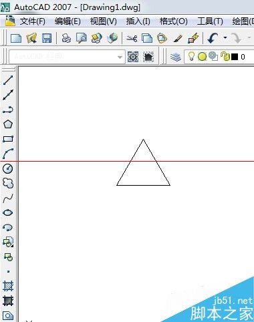The image size is (254, 322).
Task: Open the 格式(O) menu
Action: pos(174,21)
